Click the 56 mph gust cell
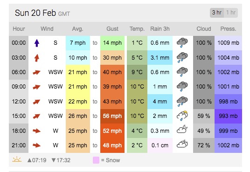 [x=112, y=116]
